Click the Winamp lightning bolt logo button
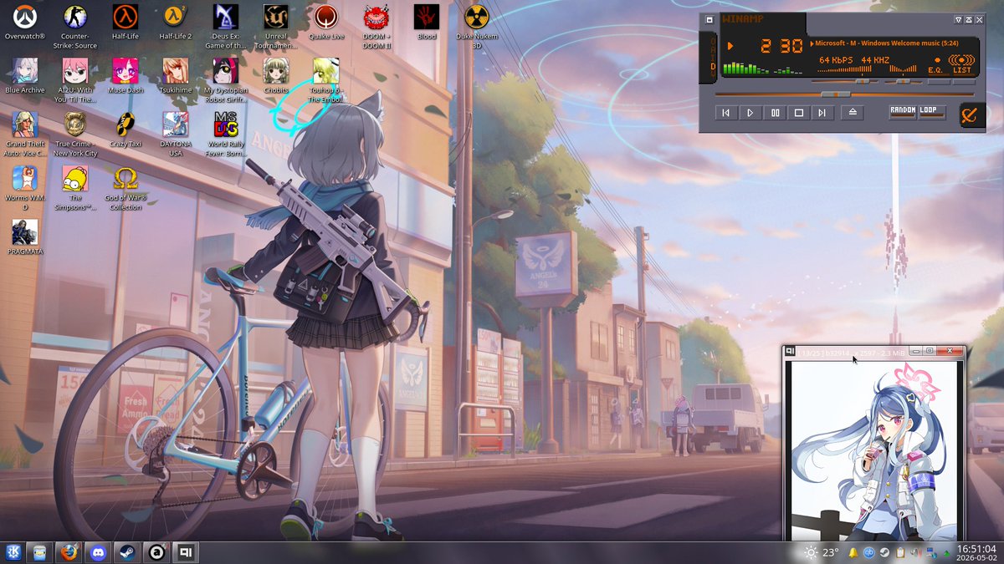Screen dimensions: 1004x564 click(x=968, y=115)
